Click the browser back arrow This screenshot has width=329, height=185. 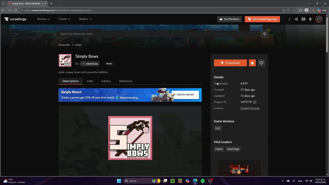3,10
